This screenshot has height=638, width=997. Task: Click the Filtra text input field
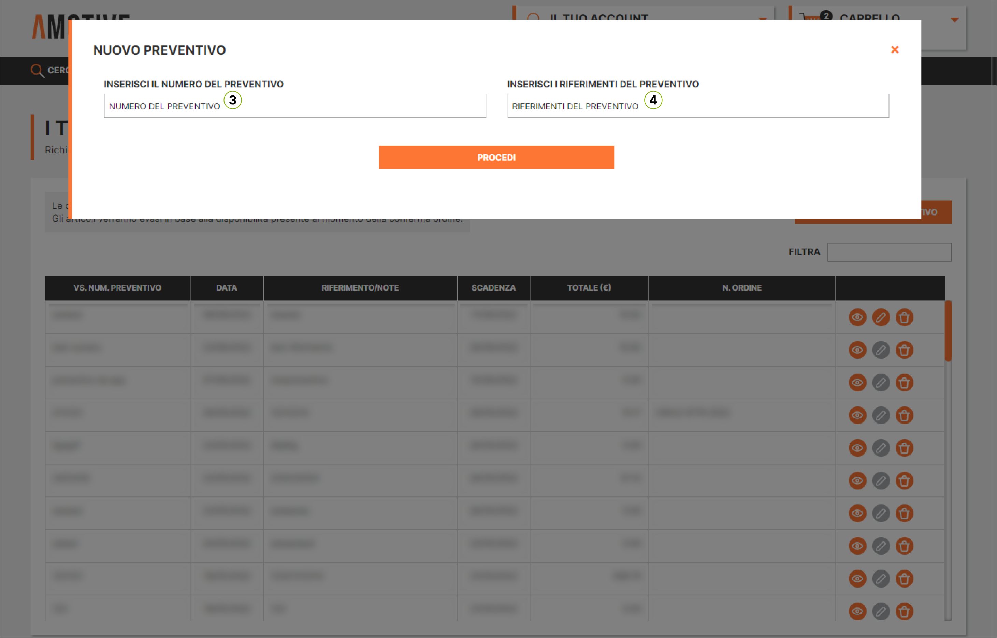coord(889,252)
